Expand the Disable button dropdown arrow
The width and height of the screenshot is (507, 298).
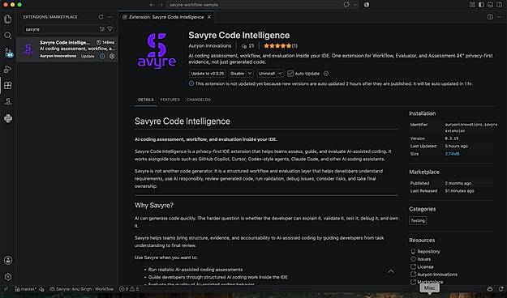250,74
